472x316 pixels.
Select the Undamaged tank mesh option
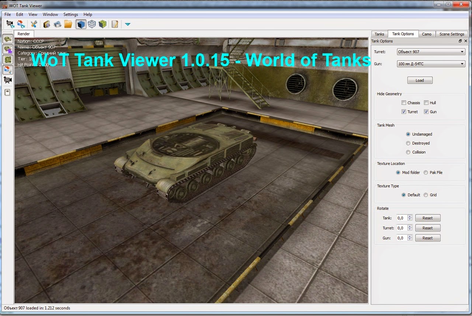pos(408,134)
